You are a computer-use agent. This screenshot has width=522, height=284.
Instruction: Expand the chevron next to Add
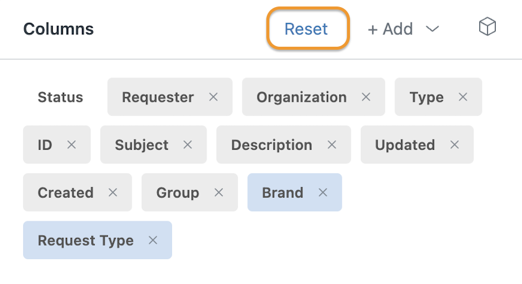[432, 29]
